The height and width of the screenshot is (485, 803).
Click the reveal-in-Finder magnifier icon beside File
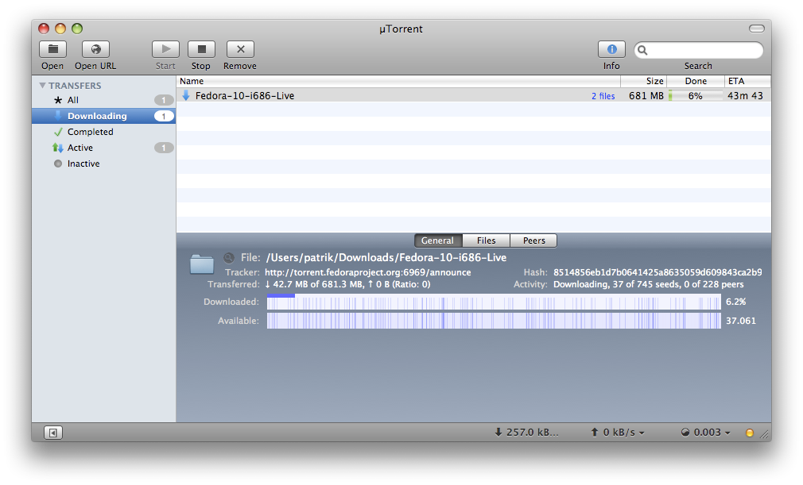[229, 258]
